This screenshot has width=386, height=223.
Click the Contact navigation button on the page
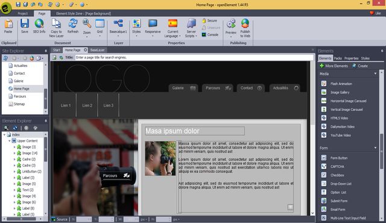[x=251, y=88]
